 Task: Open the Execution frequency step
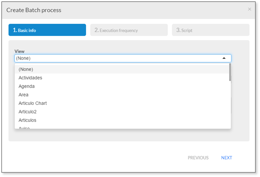coord(129,30)
